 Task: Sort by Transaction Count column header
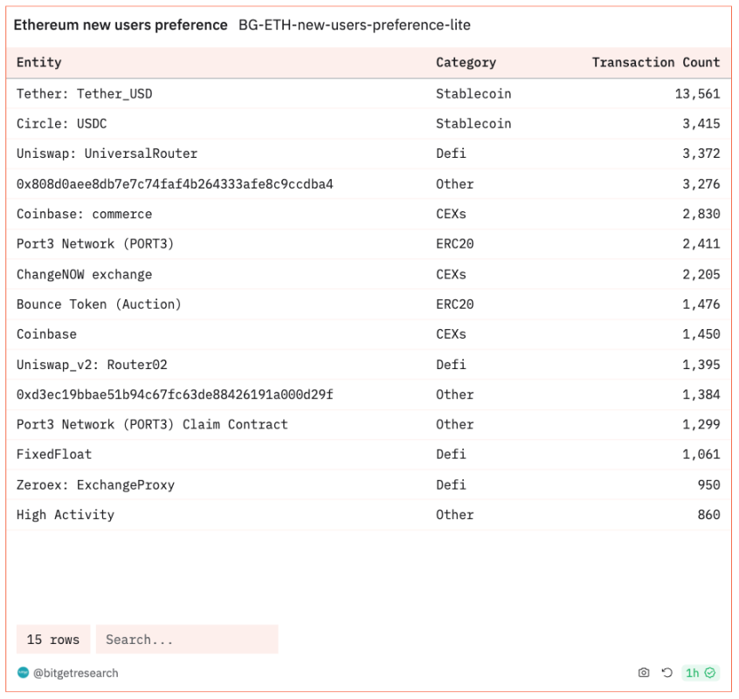(656, 62)
